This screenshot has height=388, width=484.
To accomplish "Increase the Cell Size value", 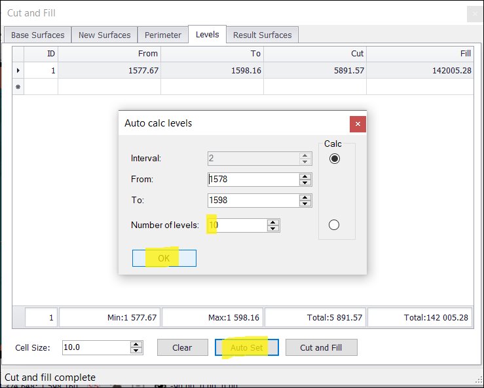I will (x=136, y=345).
